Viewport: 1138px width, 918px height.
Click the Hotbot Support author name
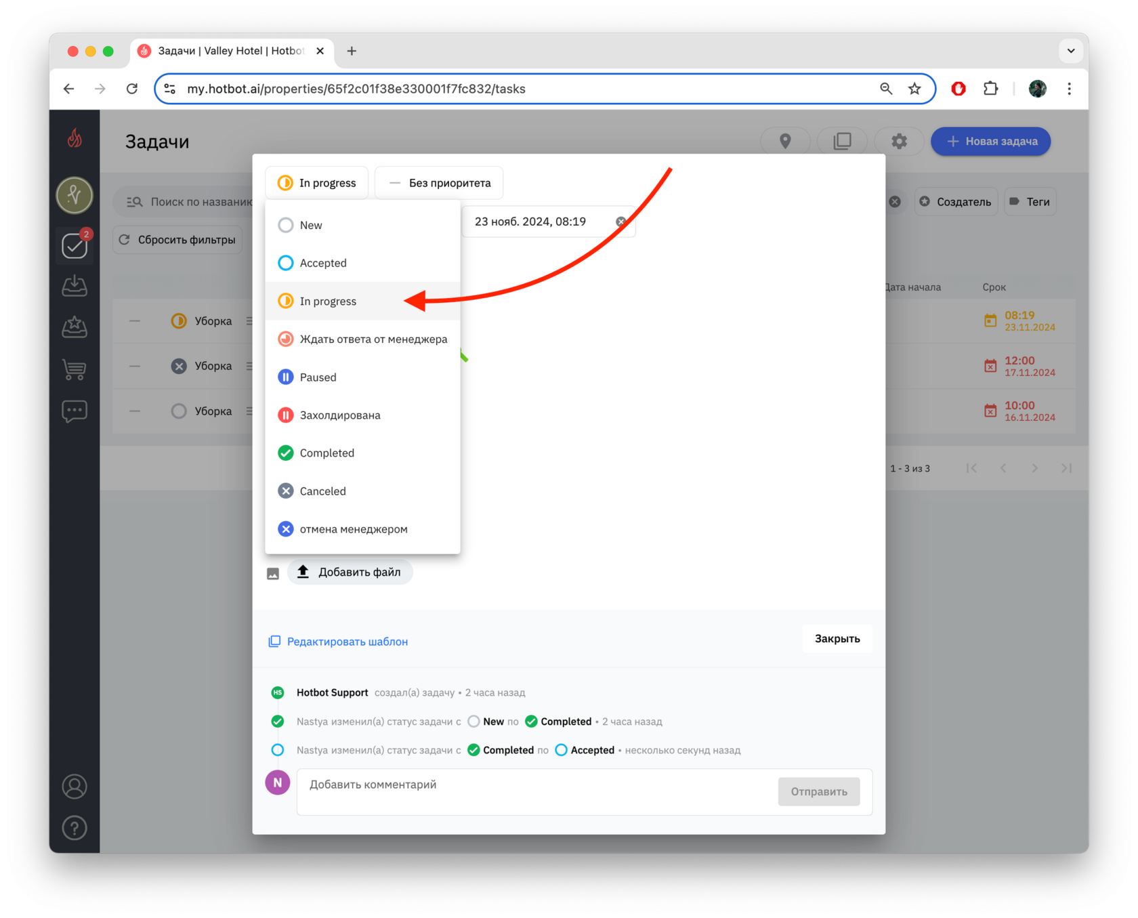[332, 692]
